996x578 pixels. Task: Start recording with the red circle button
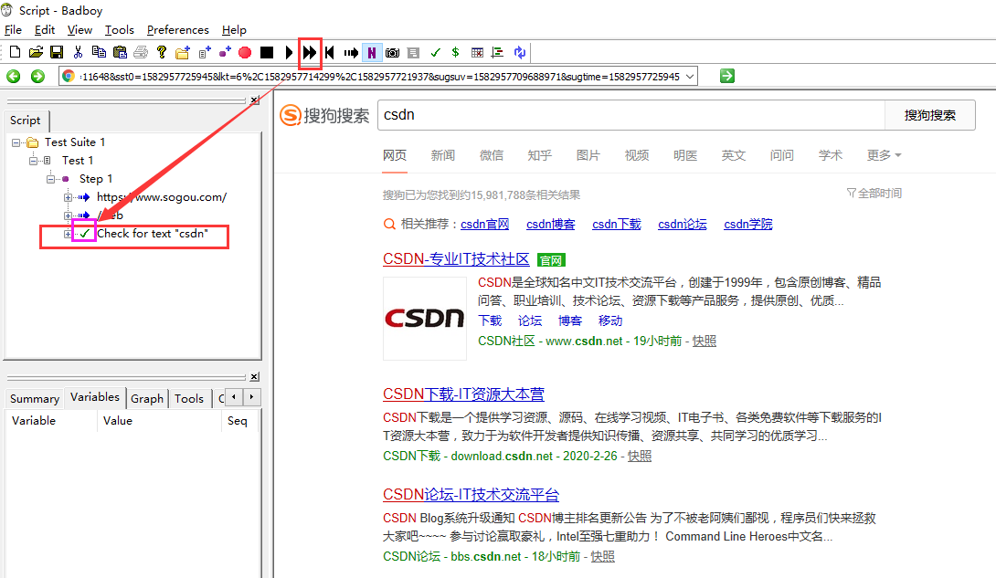point(245,53)
